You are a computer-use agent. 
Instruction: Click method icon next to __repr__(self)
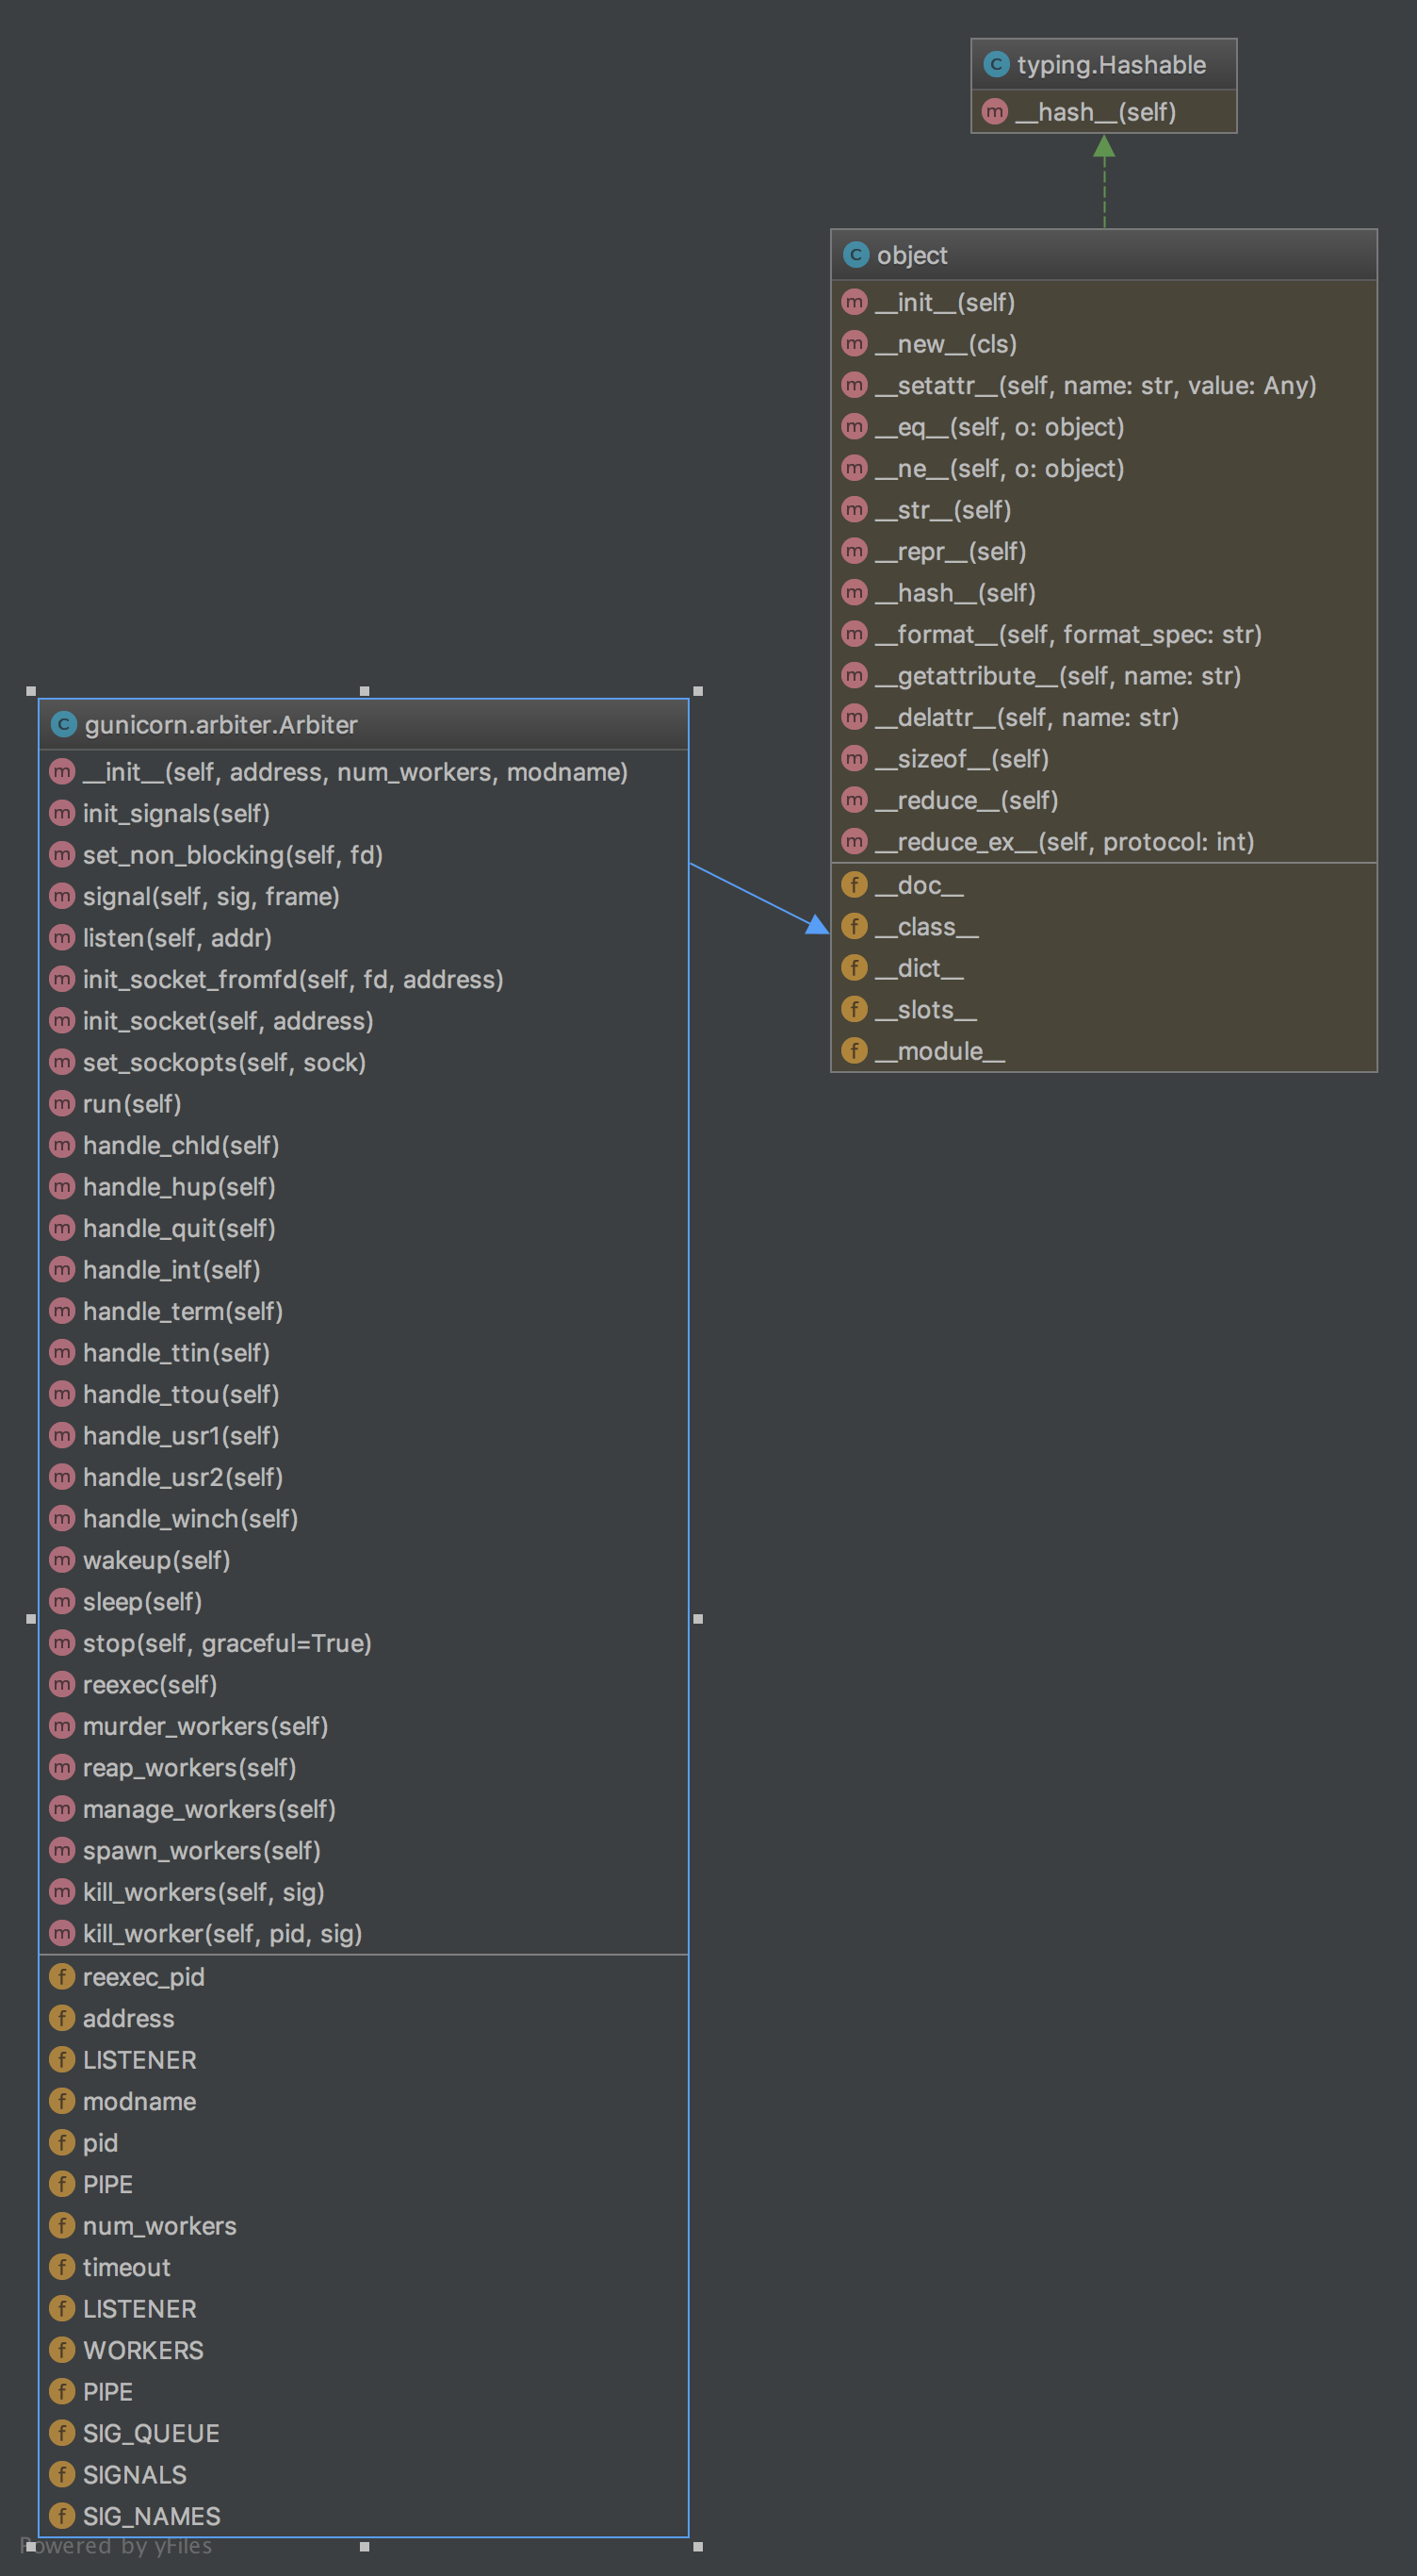pos(855,551)
